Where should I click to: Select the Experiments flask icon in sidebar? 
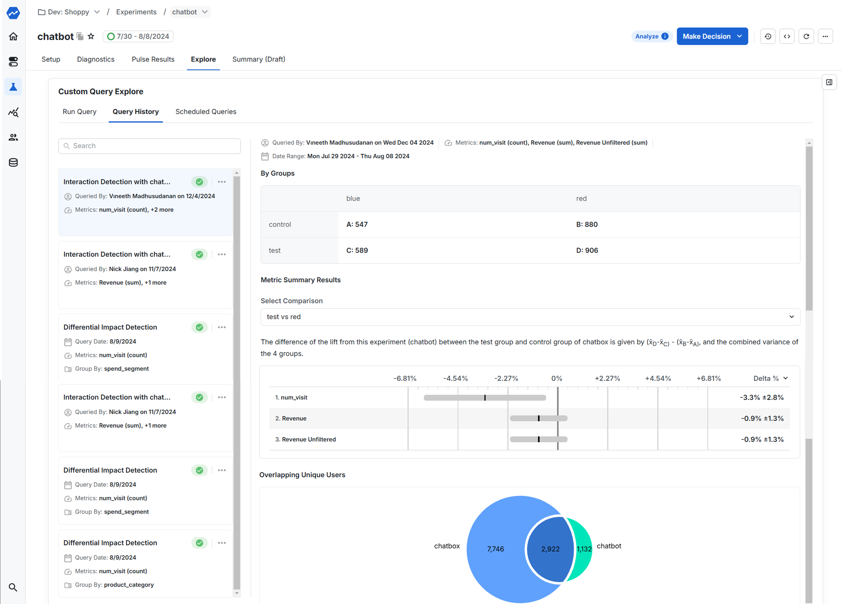[13, 86]
